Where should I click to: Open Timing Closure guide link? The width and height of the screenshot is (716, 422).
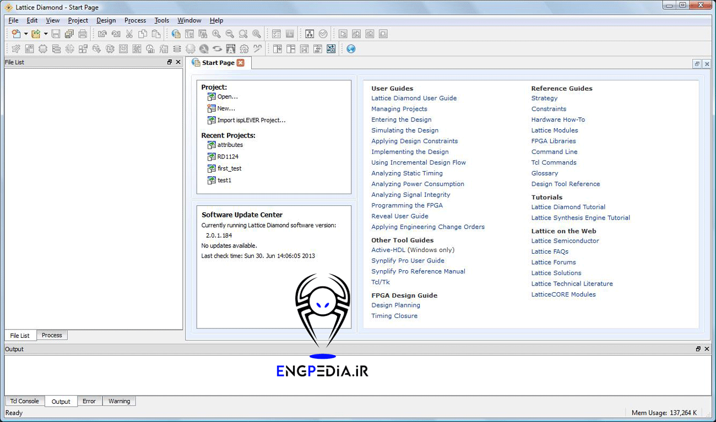pos(394,316)
